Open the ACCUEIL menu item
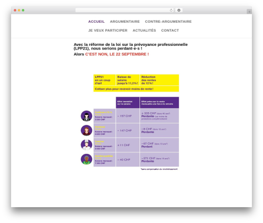 click(x=96, y=22)
